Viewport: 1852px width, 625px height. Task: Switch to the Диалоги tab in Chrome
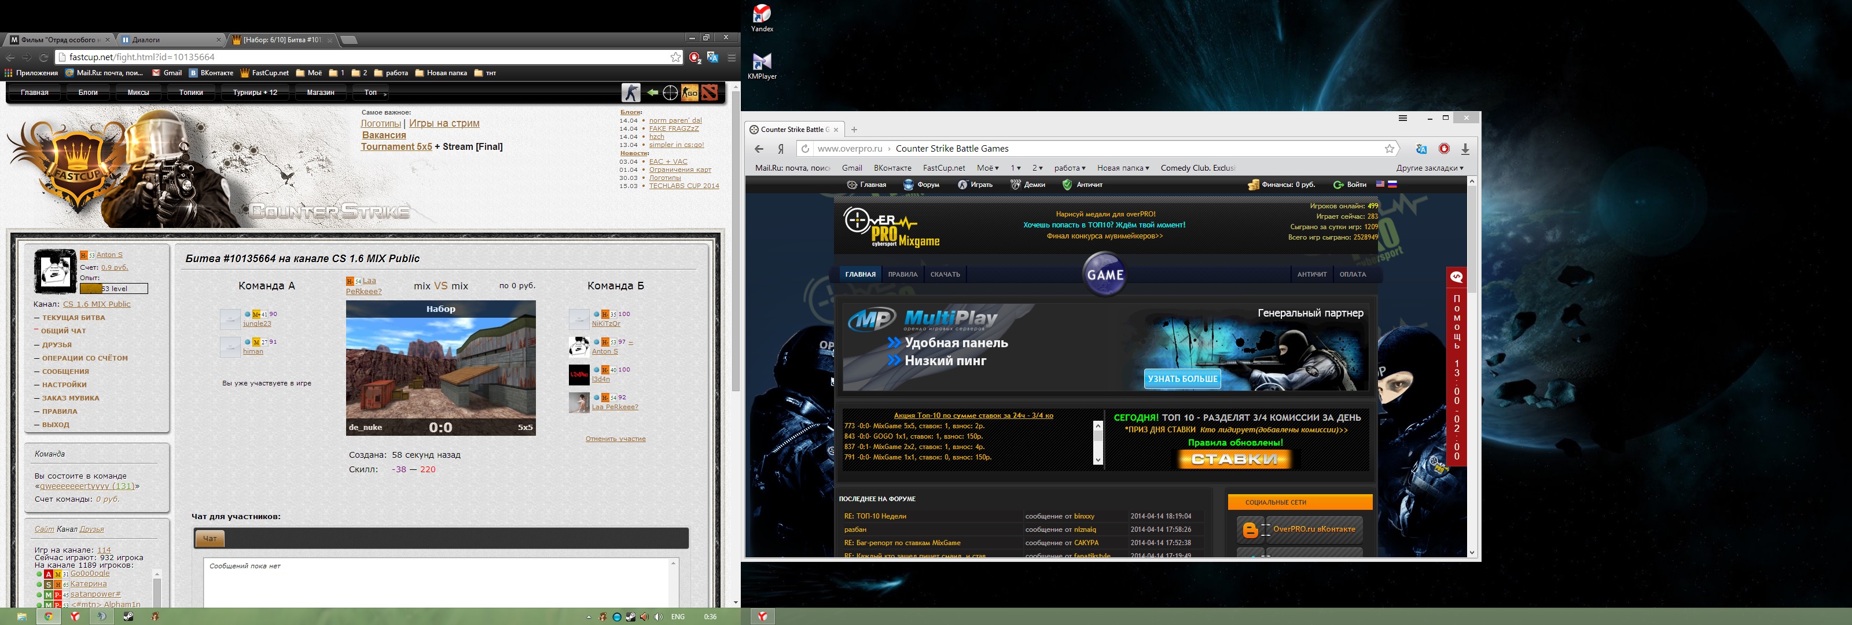(170, 41)
